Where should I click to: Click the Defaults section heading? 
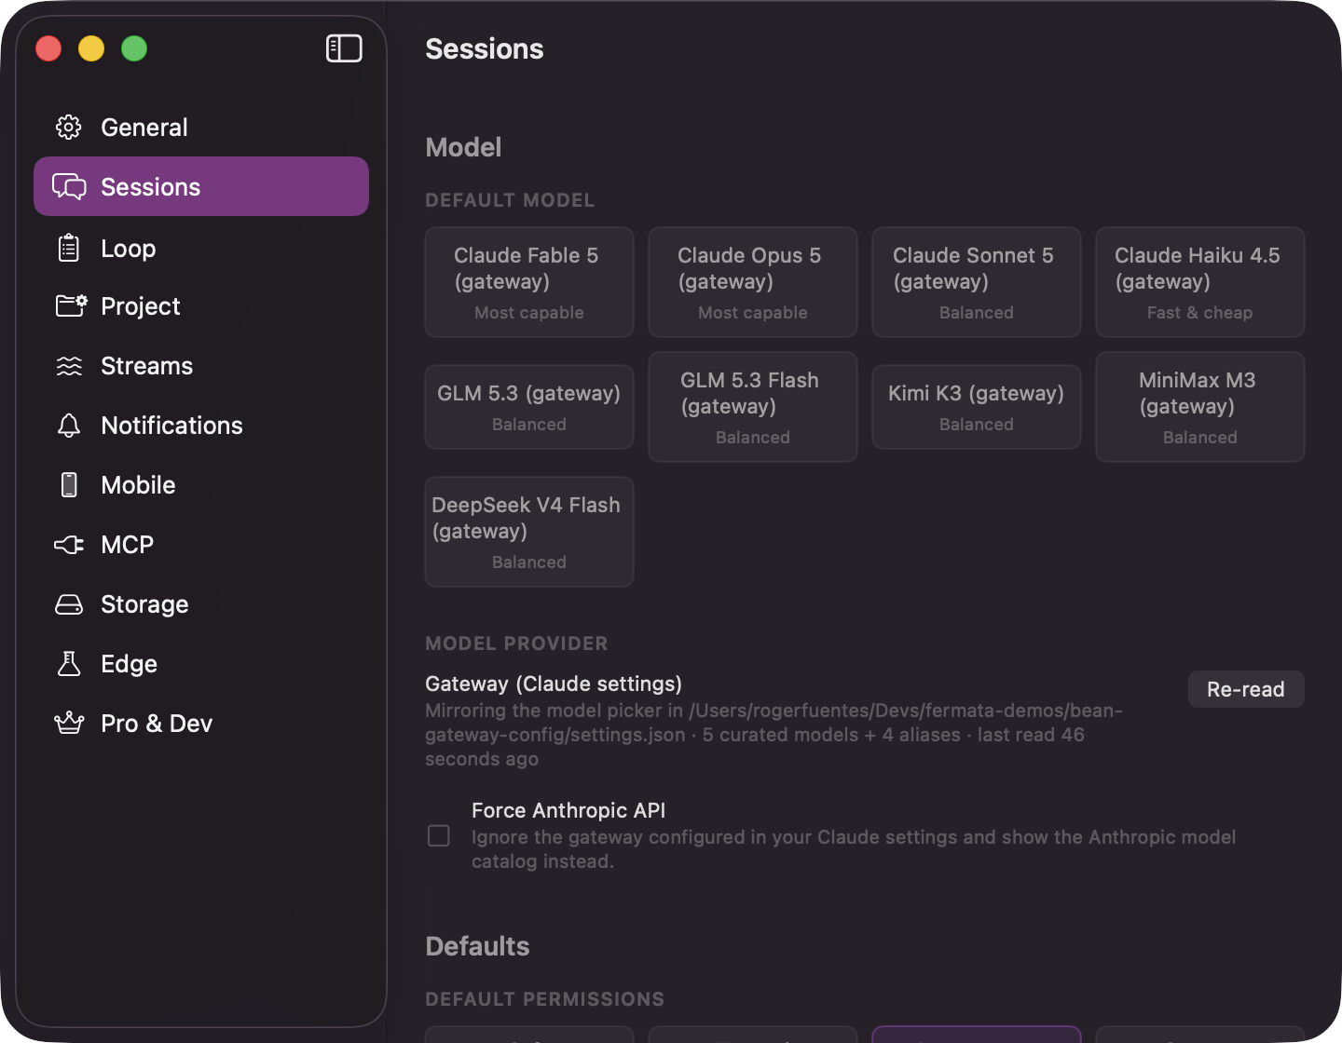(x=477, y=946)
